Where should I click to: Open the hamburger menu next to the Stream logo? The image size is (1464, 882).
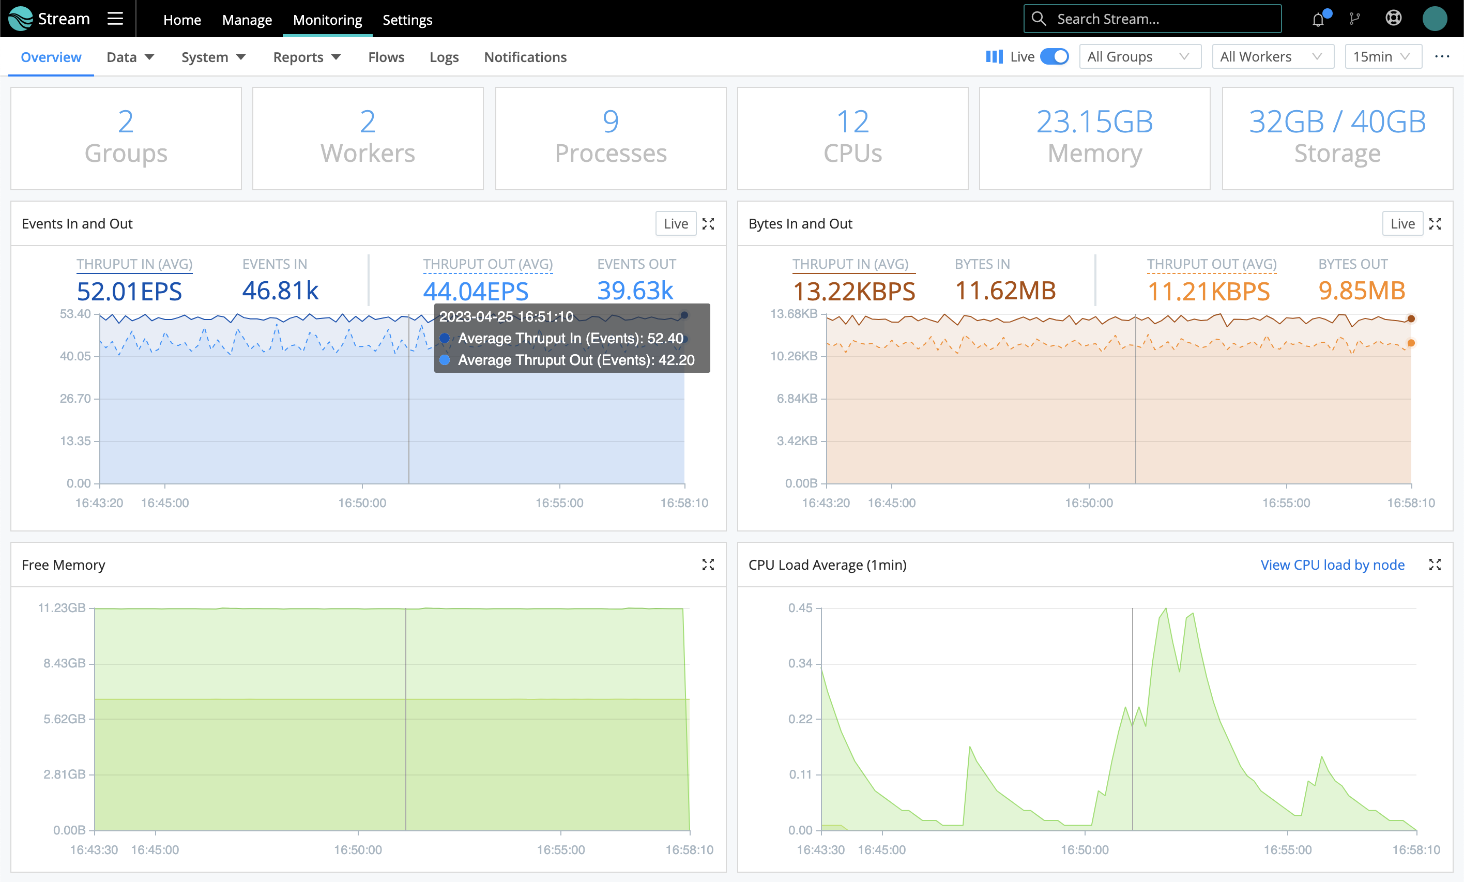[x=115, y=19]
